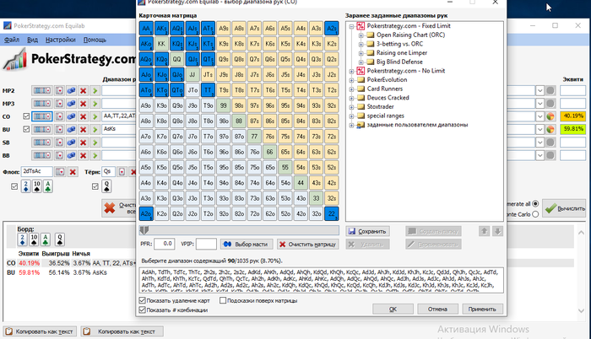Enable 'Подсказки поверх матрицы' checkbox

[223, 300]
